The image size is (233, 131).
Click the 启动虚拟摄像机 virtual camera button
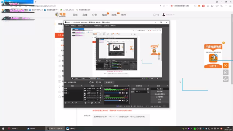point(160,94)
